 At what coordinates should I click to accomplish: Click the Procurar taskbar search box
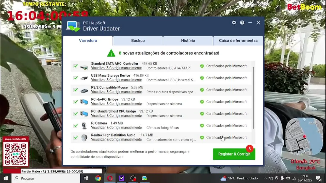[x=46, y=178]
